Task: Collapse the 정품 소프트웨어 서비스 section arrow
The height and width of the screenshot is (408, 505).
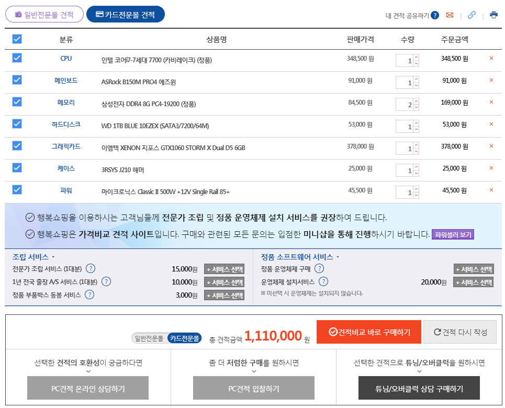Action: click(338, 257)
